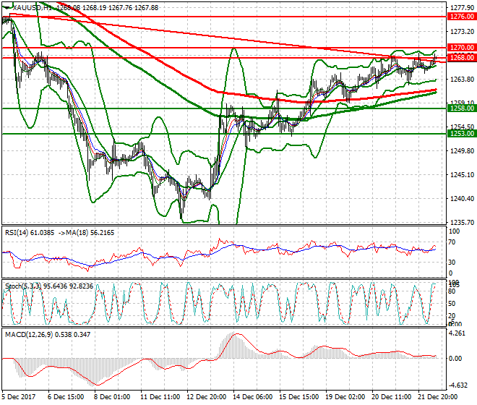Click the Stochastic scale value 50
This screenshot has height=405, width=477.
[452, 304]
